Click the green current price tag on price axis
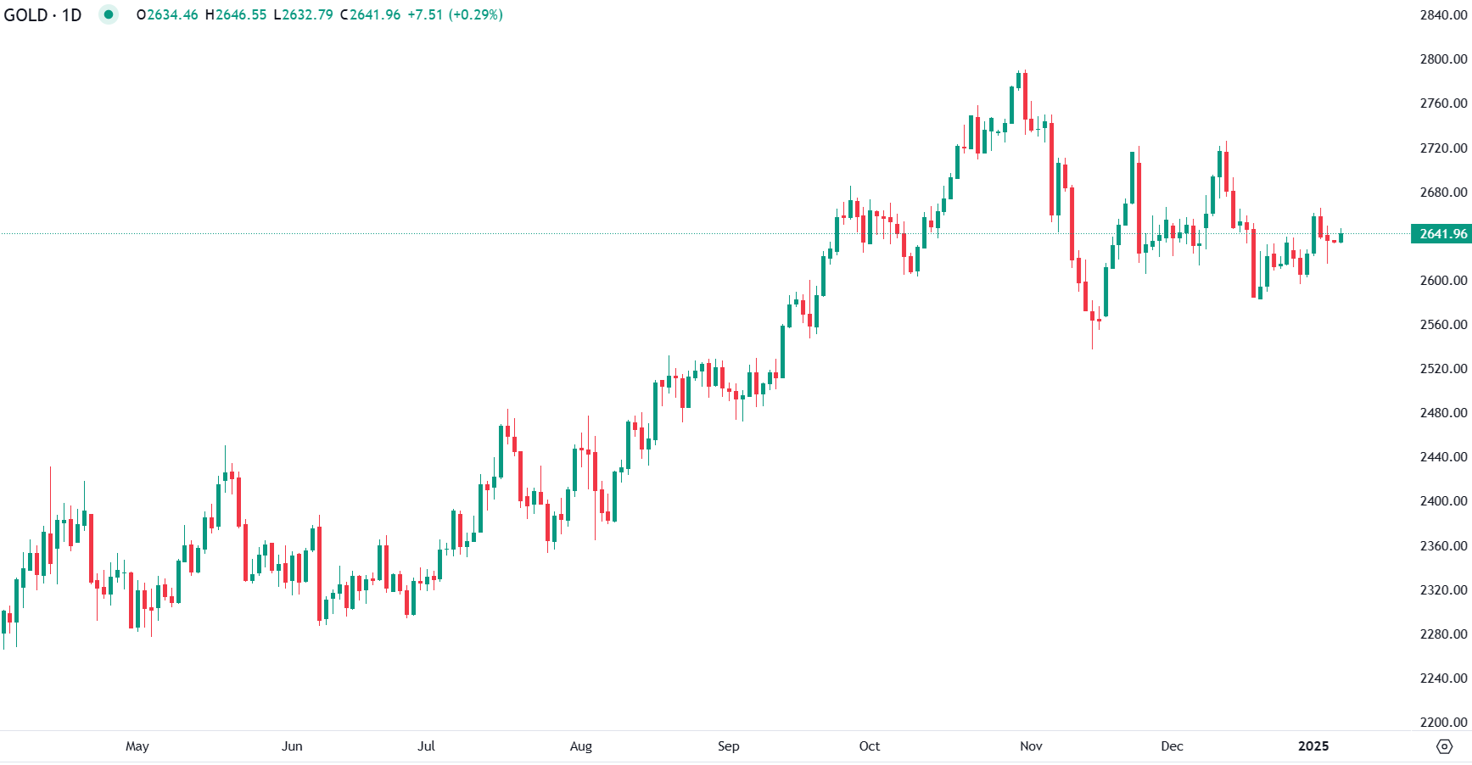This screenshot has height=765, width=1472. pyautogui.click(x=1441, y=234)
